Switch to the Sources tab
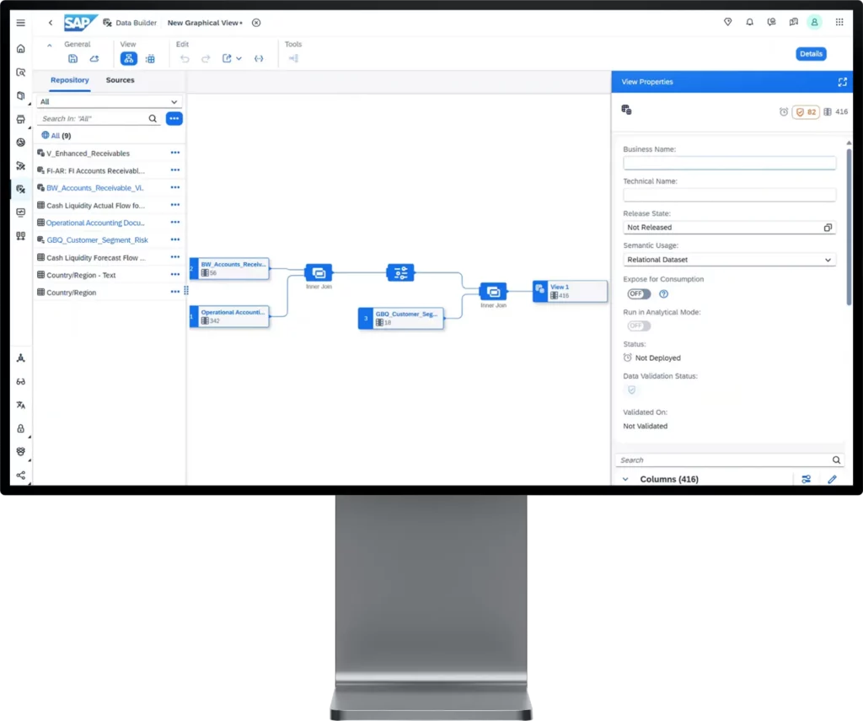The width and height of the screenshot is (863, 721). (x=120, y=80)
